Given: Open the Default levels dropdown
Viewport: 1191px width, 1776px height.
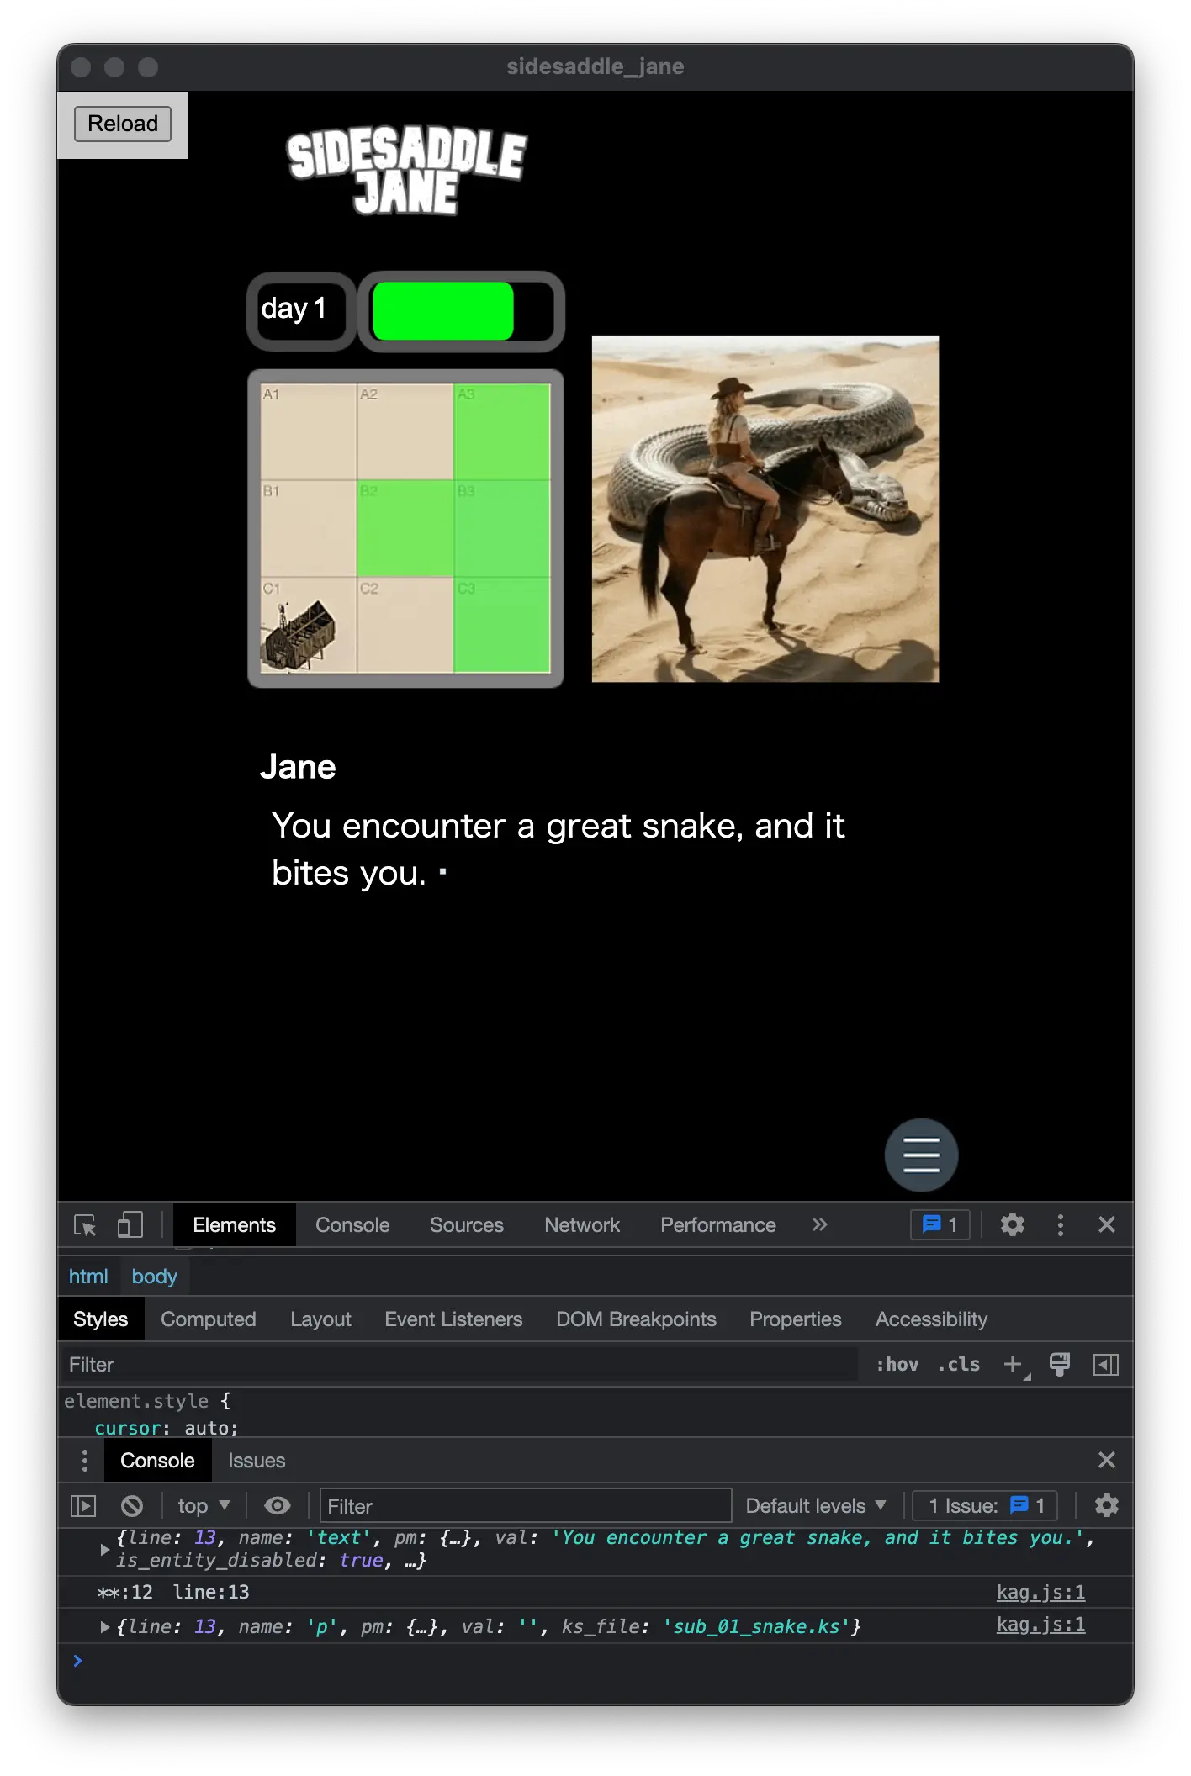Looking at the screenshot, I should [816, 1506].
